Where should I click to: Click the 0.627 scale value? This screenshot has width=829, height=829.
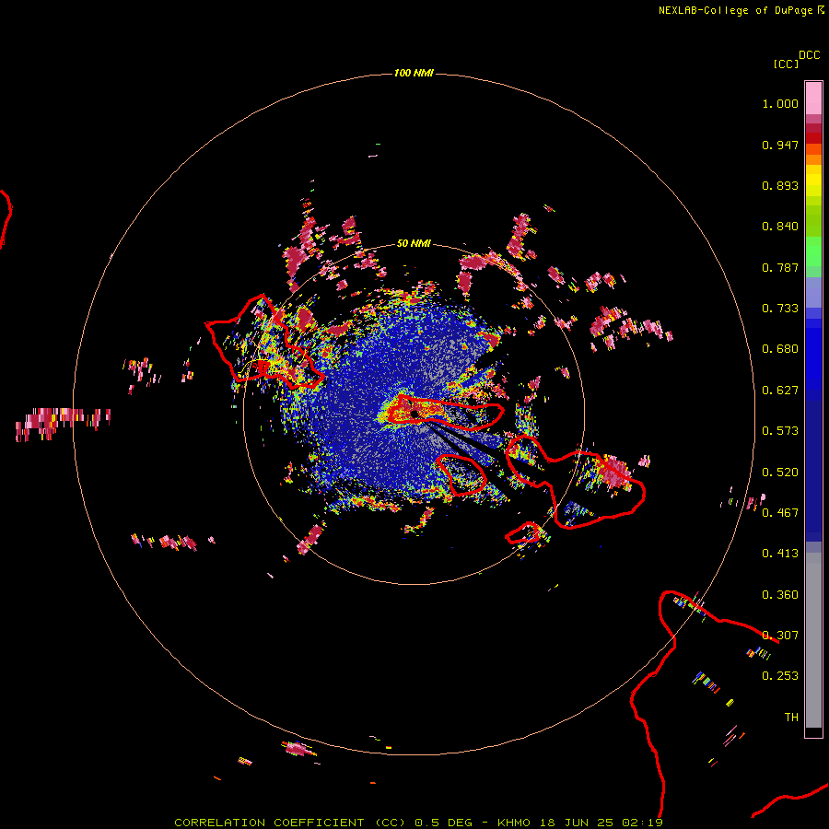click(x=780, y=391)
